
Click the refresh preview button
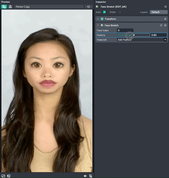[x=89, y=7]
